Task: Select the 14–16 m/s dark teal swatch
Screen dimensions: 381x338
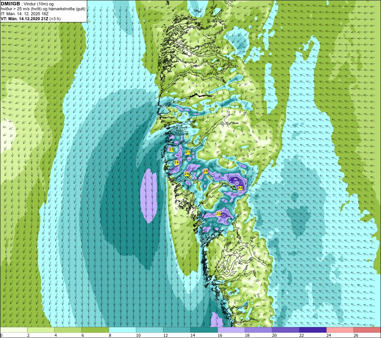Action: tap(204, 330)
